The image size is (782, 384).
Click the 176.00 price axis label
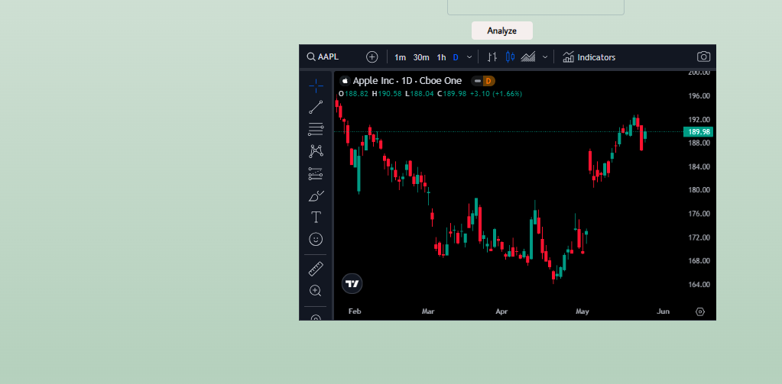click(699, 214)
